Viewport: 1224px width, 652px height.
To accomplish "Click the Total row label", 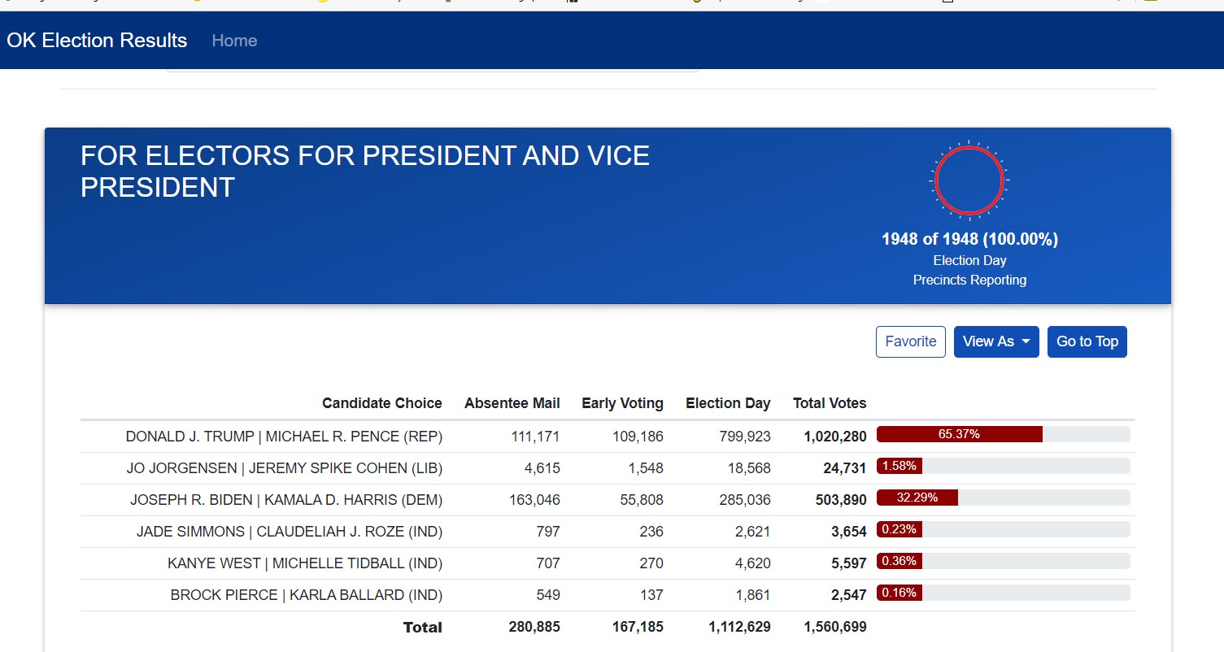I will click(x=423, y=627).
